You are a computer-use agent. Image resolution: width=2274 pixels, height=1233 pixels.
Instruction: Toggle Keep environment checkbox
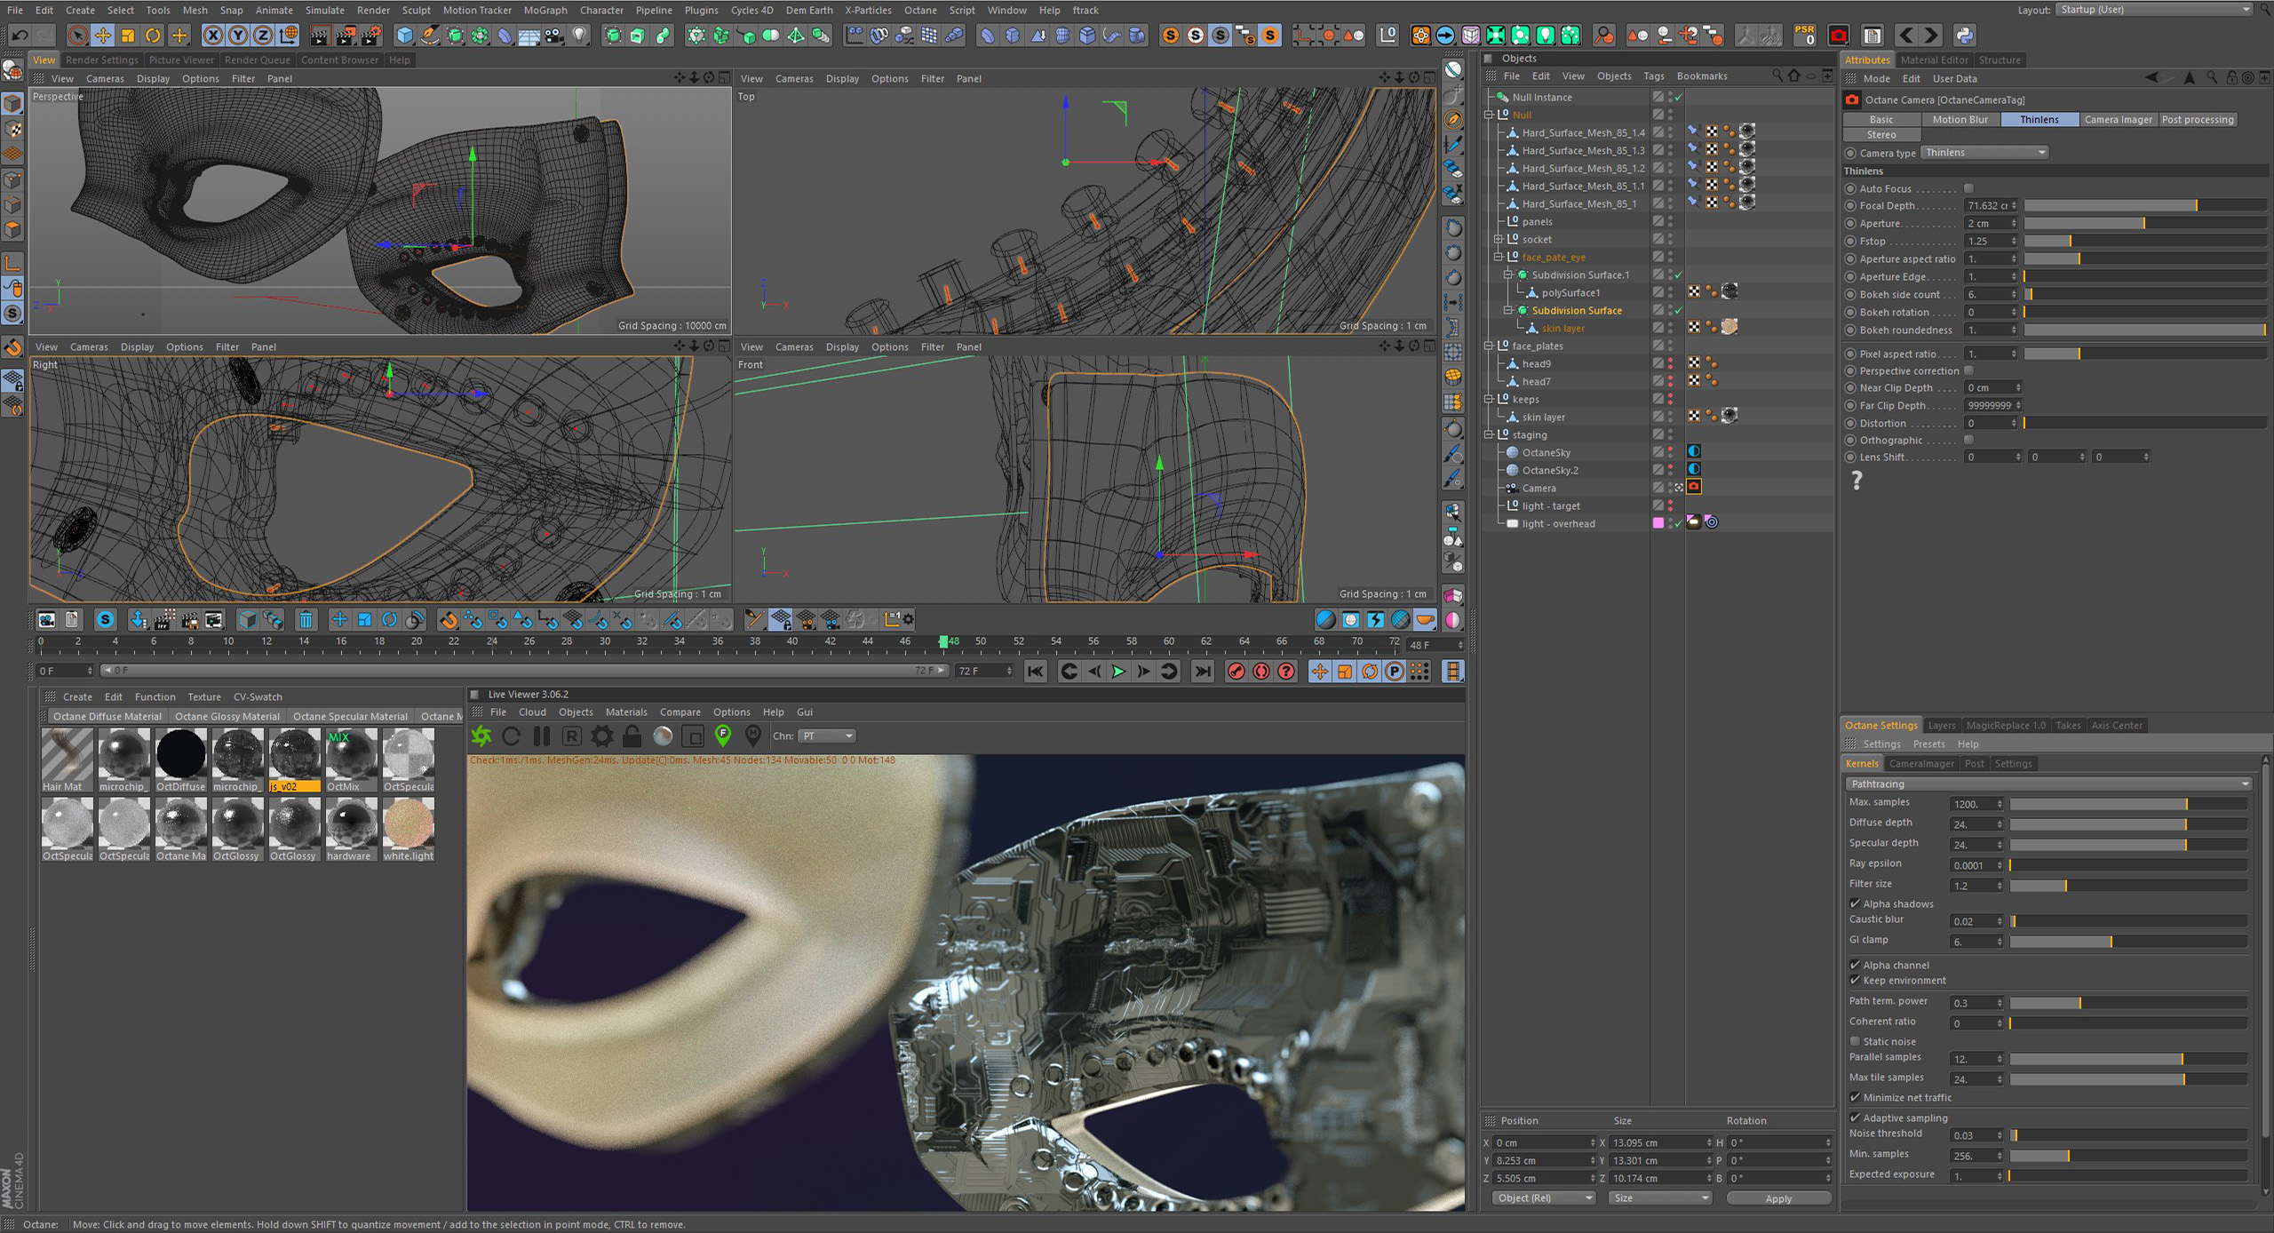coord(1855,980)
